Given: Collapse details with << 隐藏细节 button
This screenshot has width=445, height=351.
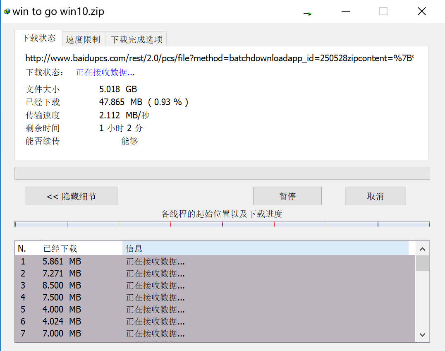Looking at the screenshot, I should [x=72, y=196].
